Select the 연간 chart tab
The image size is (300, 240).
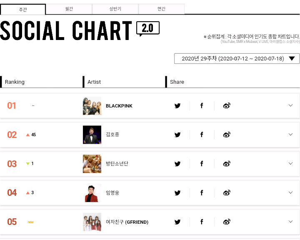(x=161, y=9)
